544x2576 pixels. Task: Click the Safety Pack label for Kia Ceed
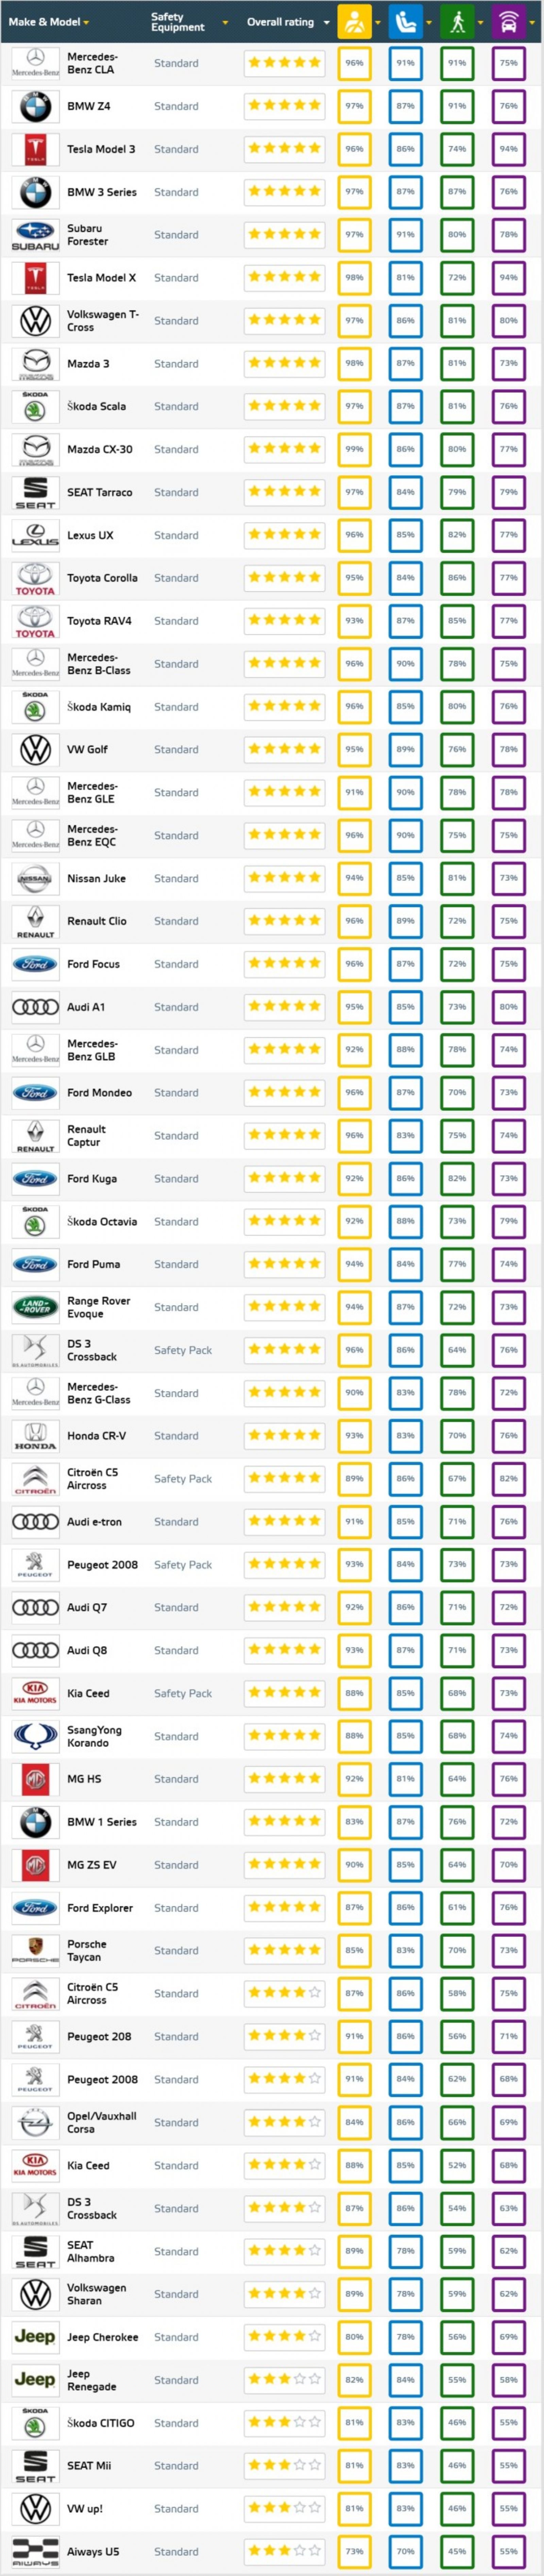183,1693
